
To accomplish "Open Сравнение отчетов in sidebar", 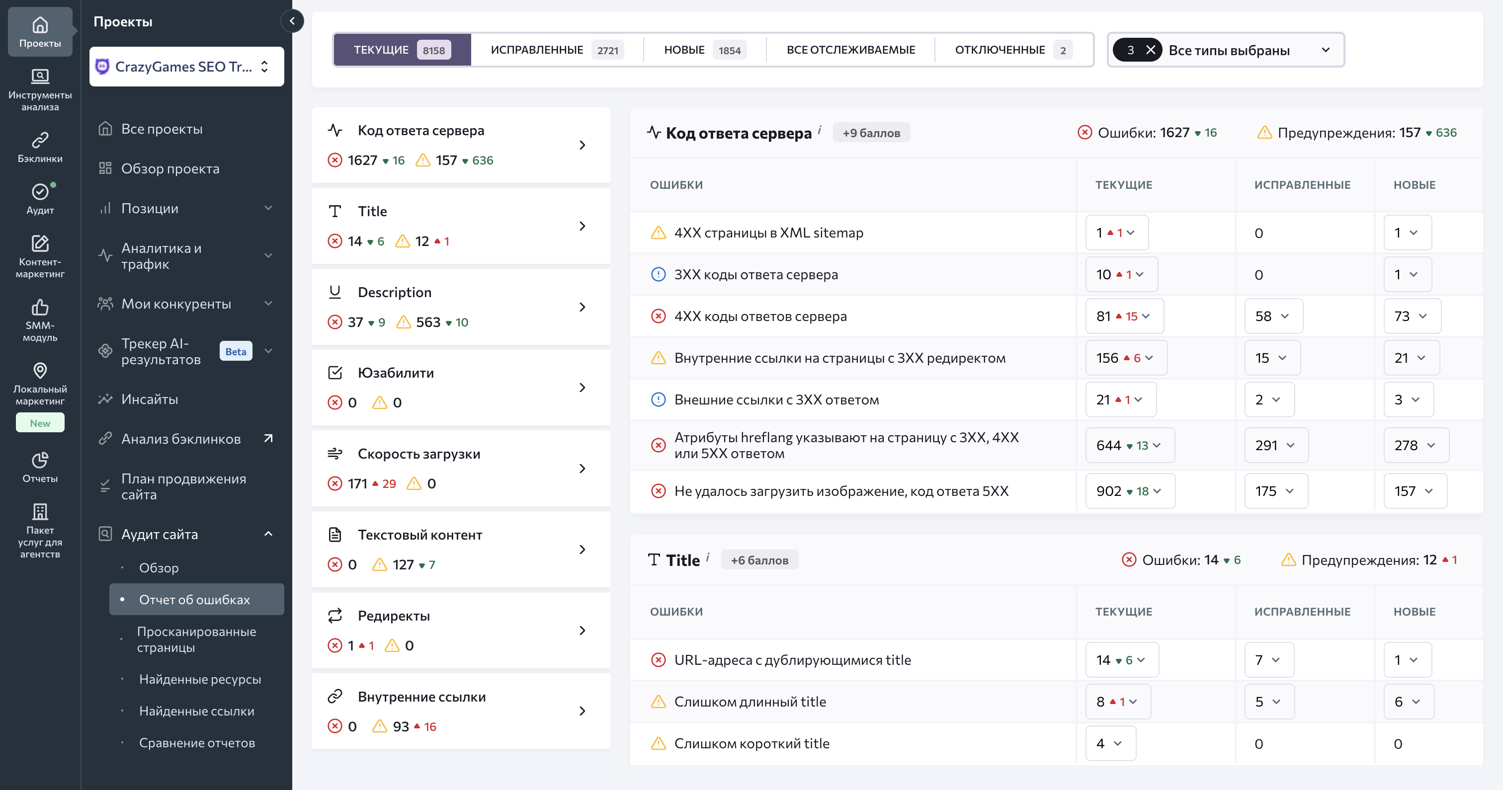I will tap(197, 743).
